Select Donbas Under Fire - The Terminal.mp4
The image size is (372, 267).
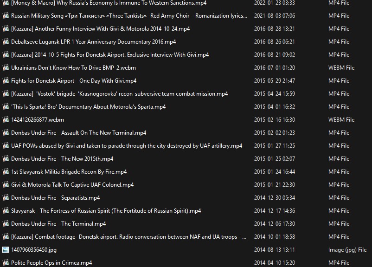[58, 224]
